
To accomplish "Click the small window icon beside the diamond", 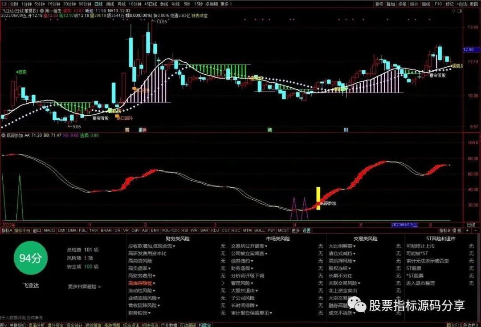I will [x=460, y=11].
